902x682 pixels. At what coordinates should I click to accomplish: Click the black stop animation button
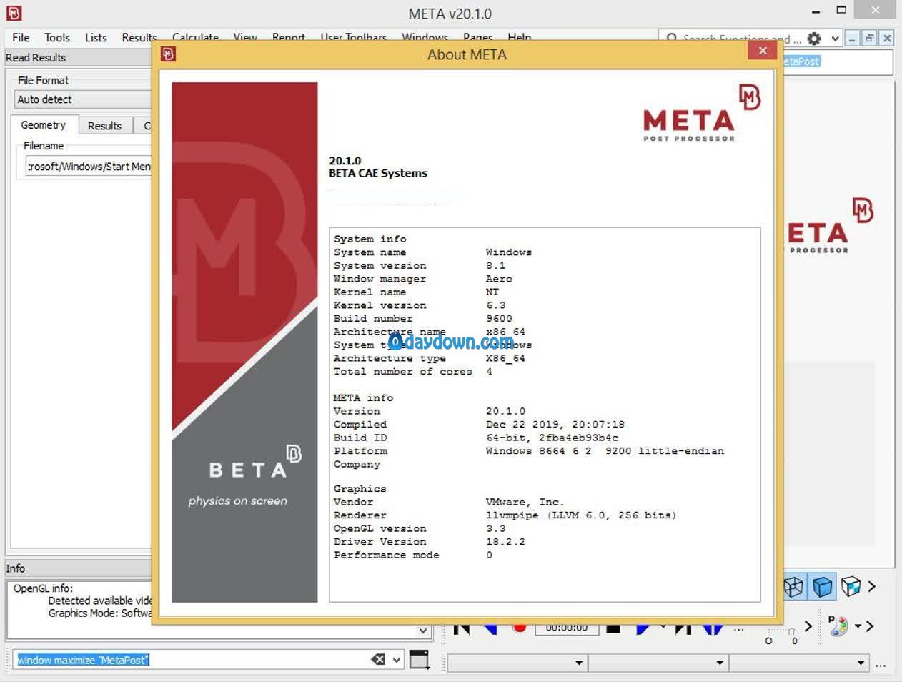[x=613, y=628]
